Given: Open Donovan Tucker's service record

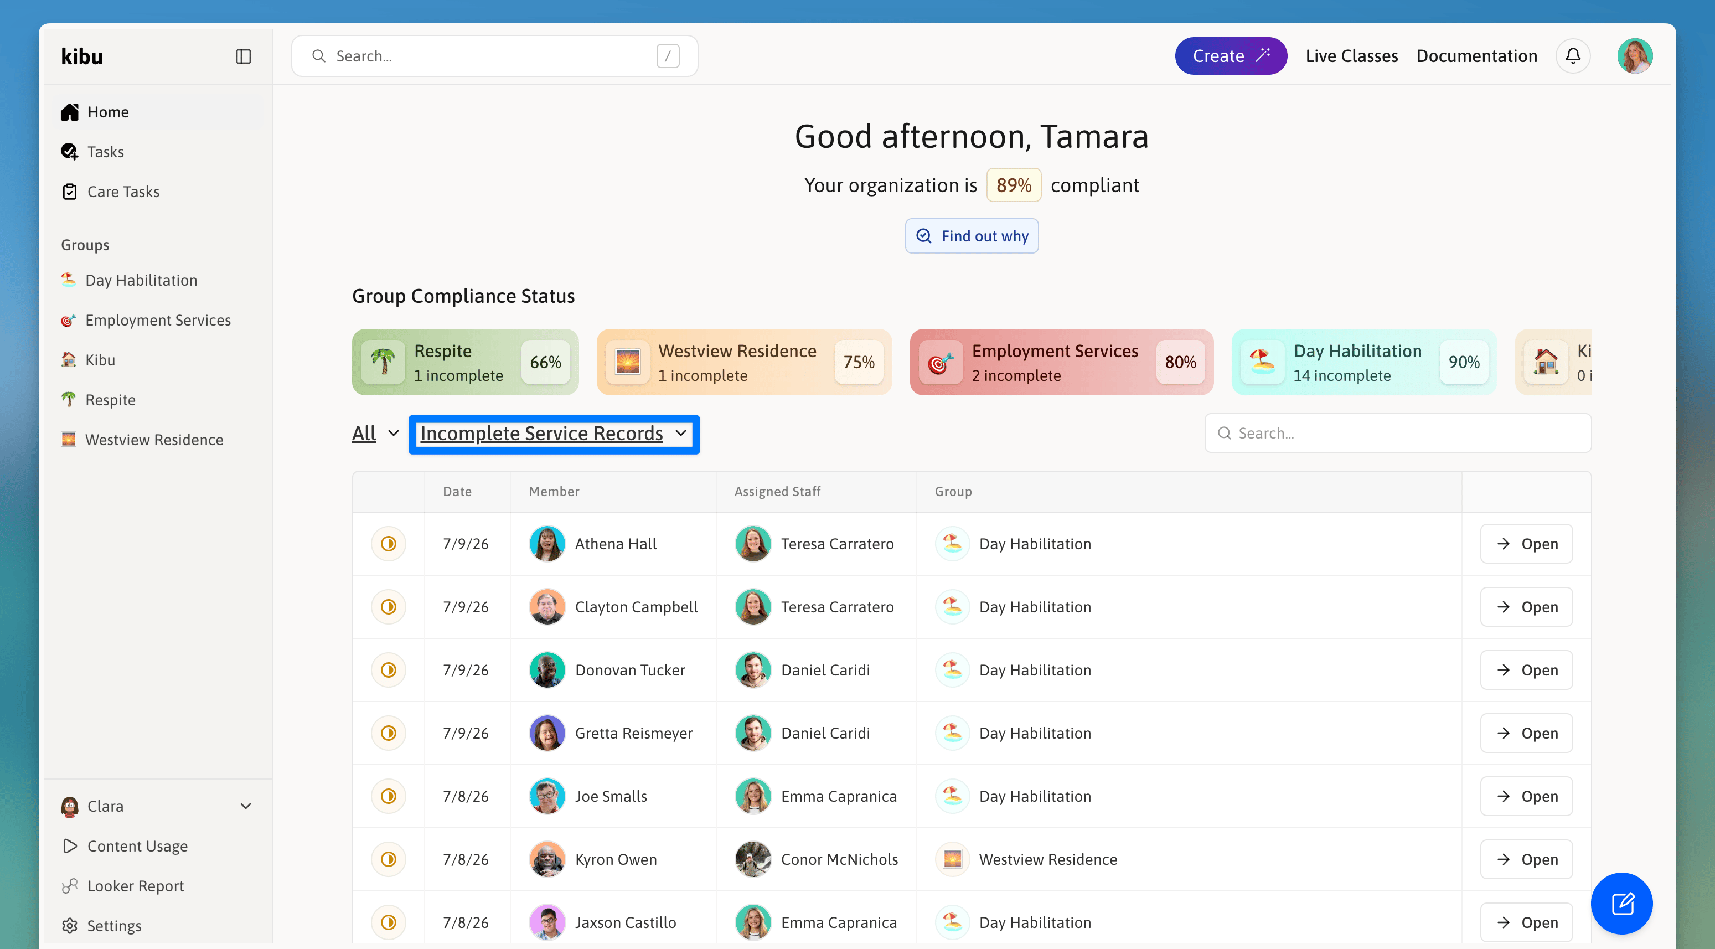Looking at the screenshot, I should (x=1526, y=670).
